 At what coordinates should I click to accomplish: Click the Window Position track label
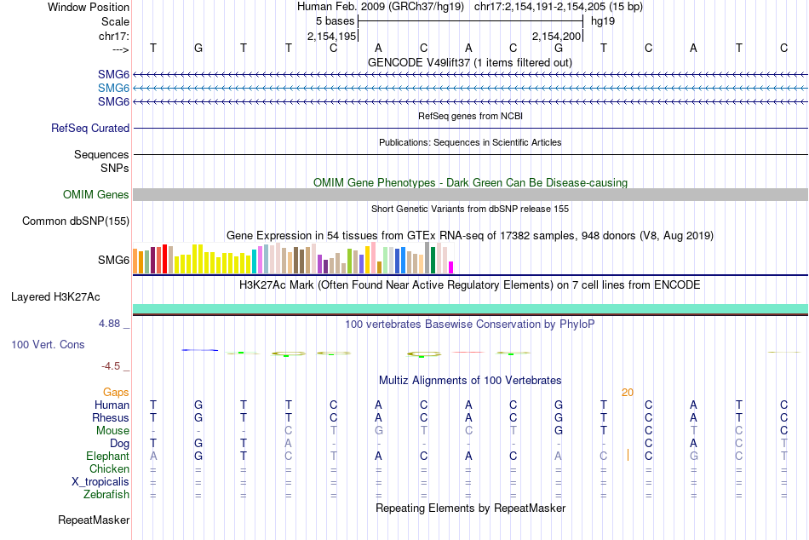(x=89, y=7)
